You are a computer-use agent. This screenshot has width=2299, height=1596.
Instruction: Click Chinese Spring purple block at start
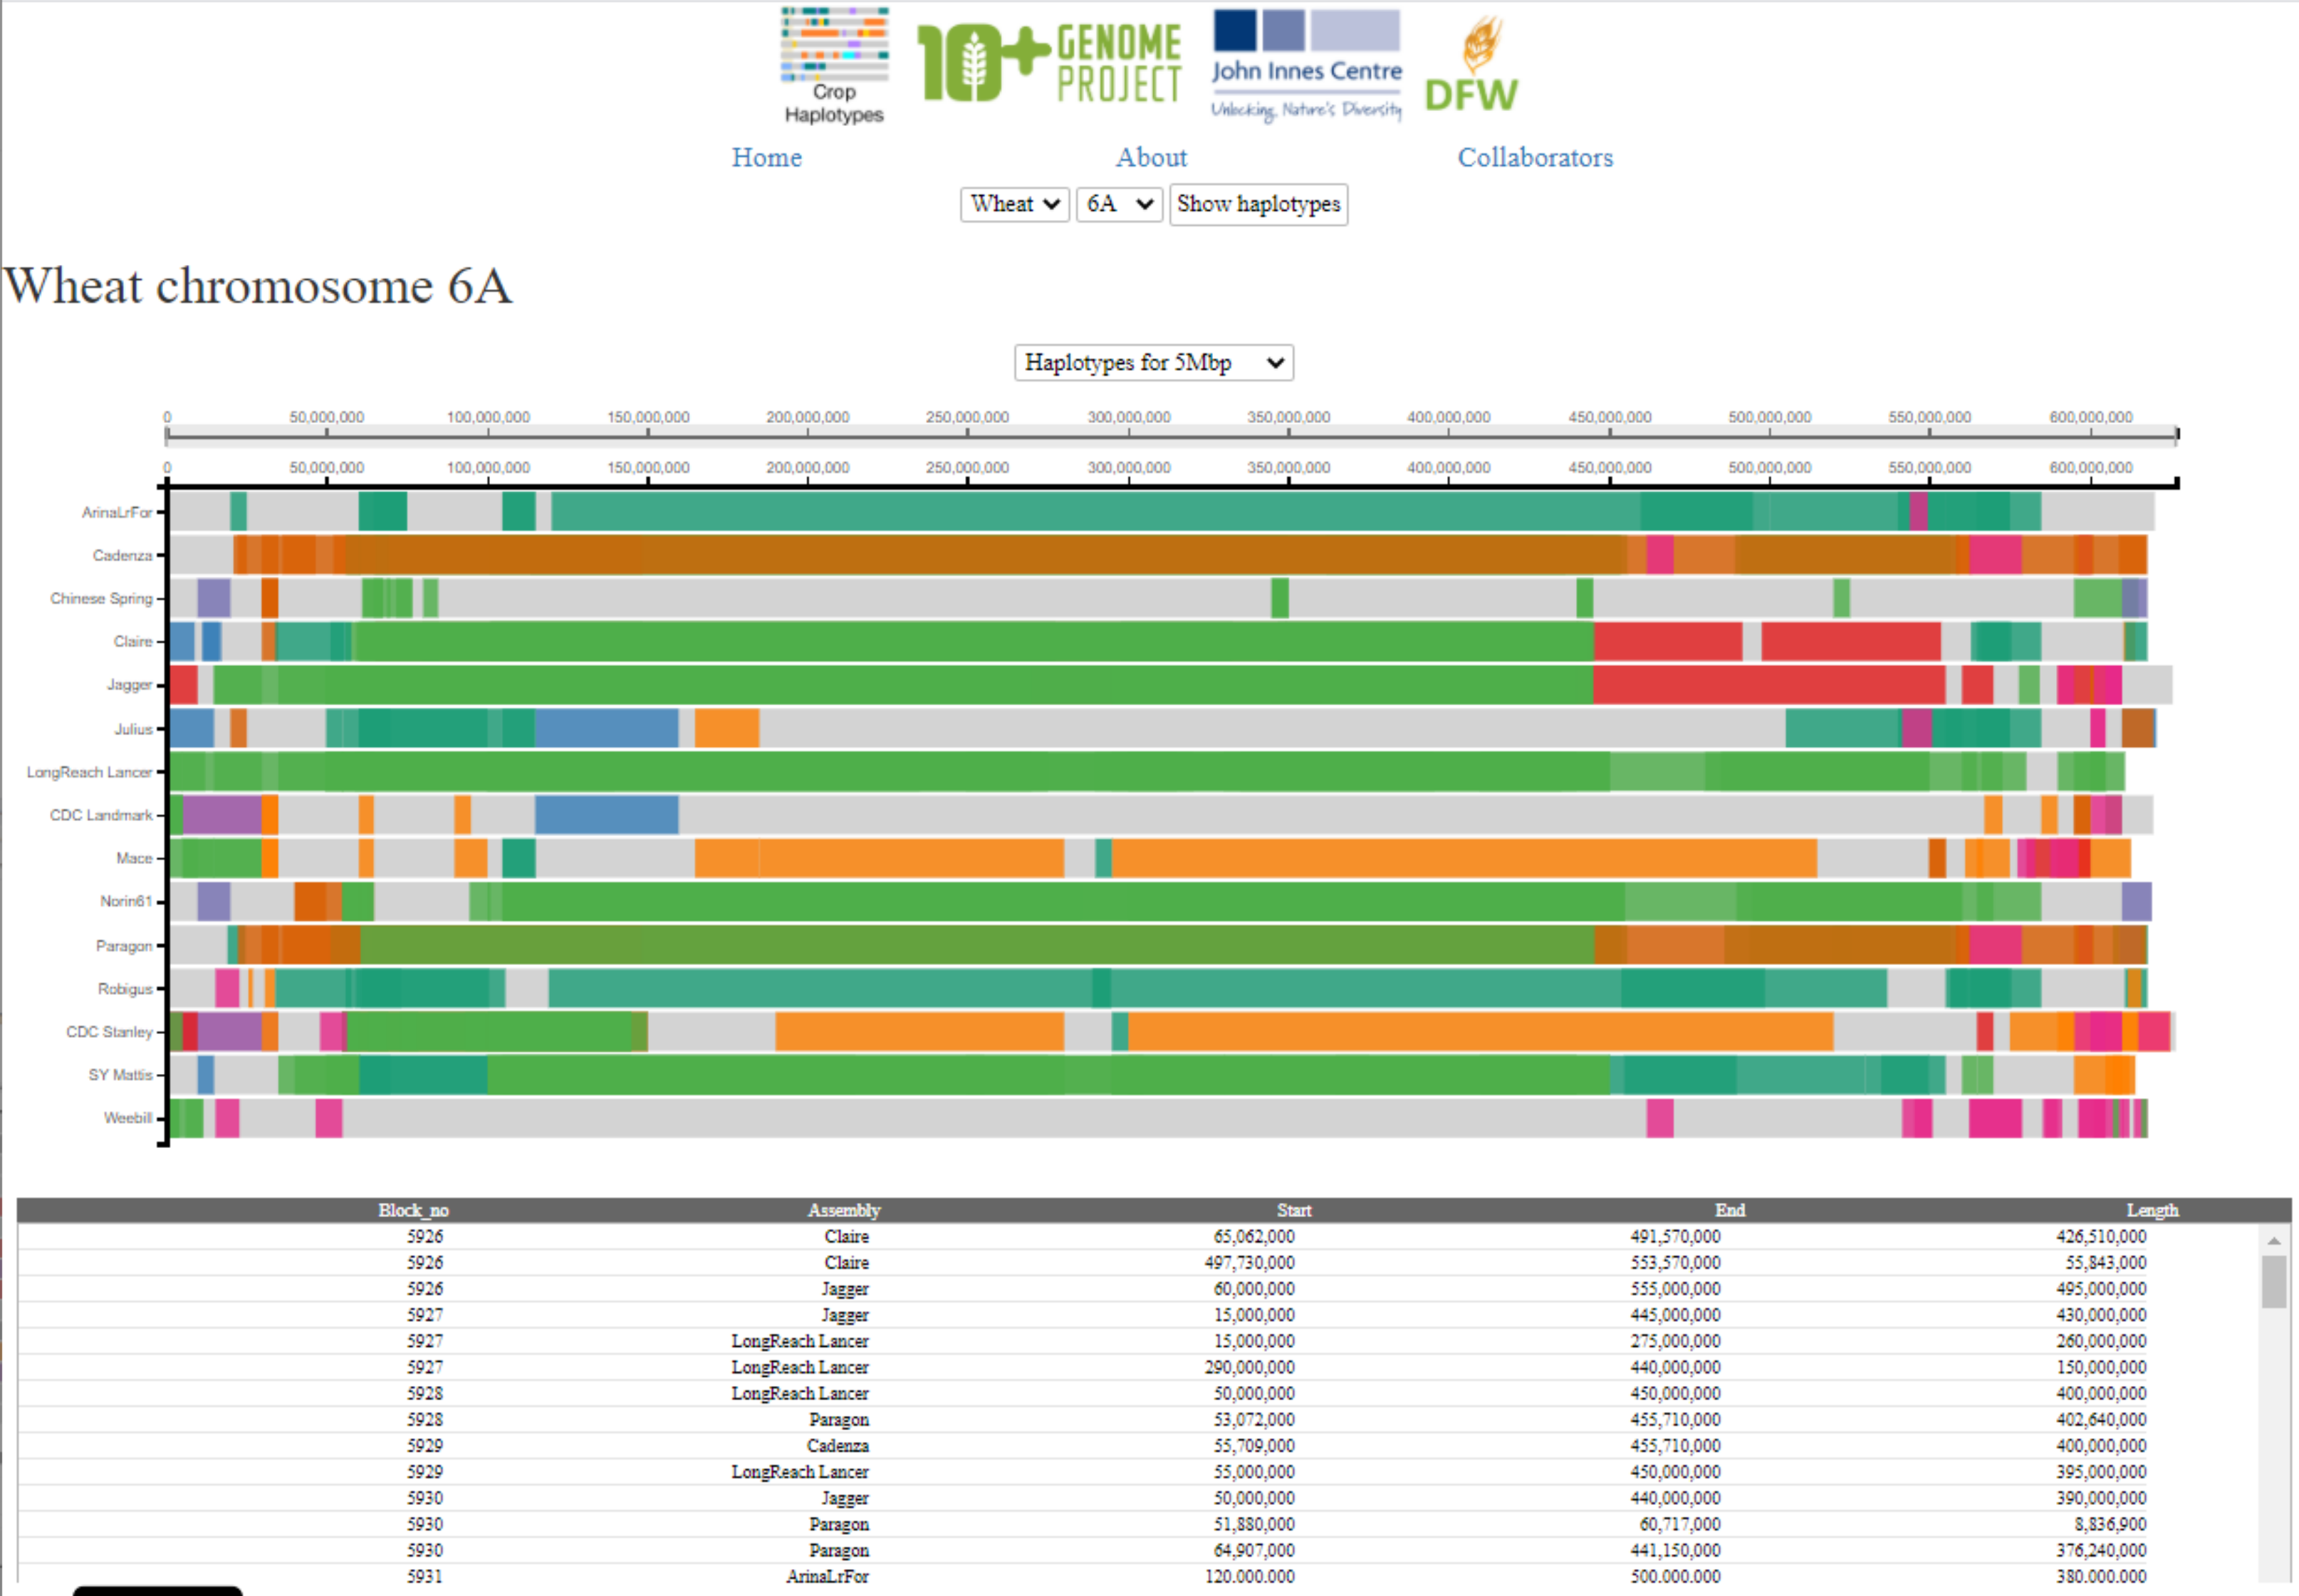[213, 597]
